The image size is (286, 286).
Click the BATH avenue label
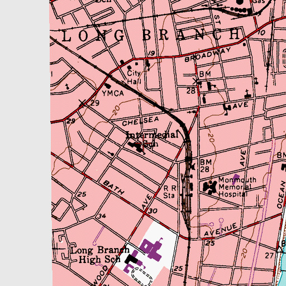click(113, 187)
